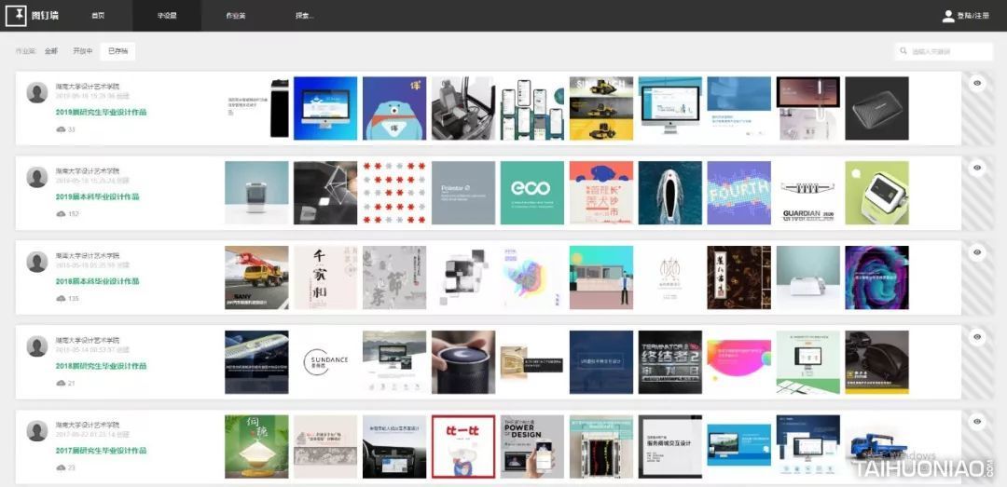Image resolution: width=1007 pixels, height=487 pixels.
Task: Click the cloud icon on the 2017届研究生毕业设计作品 row
Action: [61, 467]
